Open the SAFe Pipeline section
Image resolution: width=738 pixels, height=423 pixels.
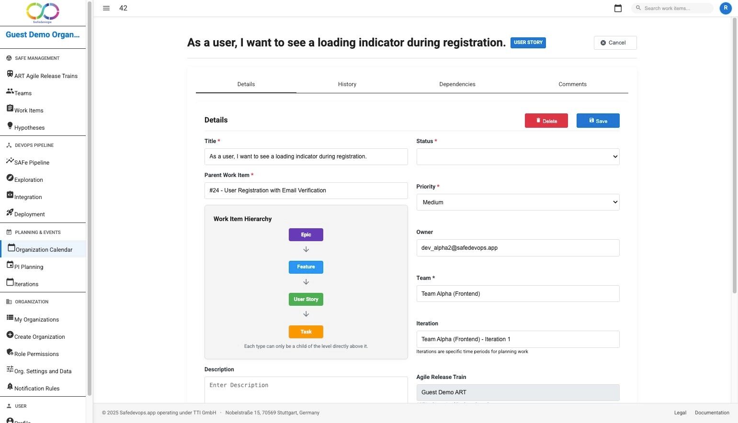pyautogui.click(x=31, y=162)
